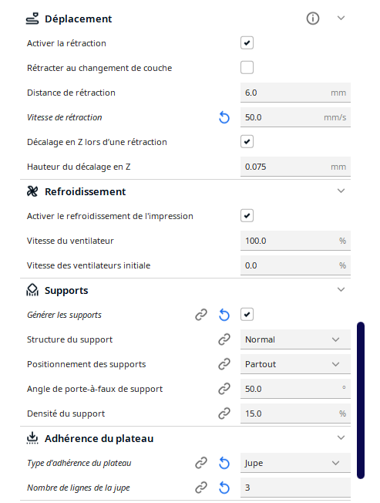Screen dimensions: 380x503
Task: Open the Type d'adhérence Jupe dropdown
Action: 295,463
